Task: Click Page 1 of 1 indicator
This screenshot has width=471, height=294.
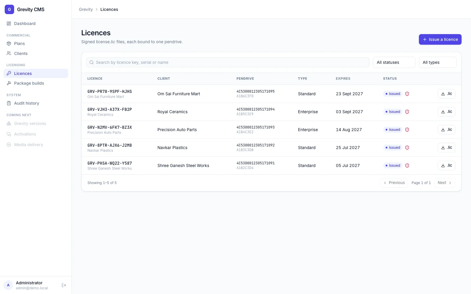Action: coord(421,183)
